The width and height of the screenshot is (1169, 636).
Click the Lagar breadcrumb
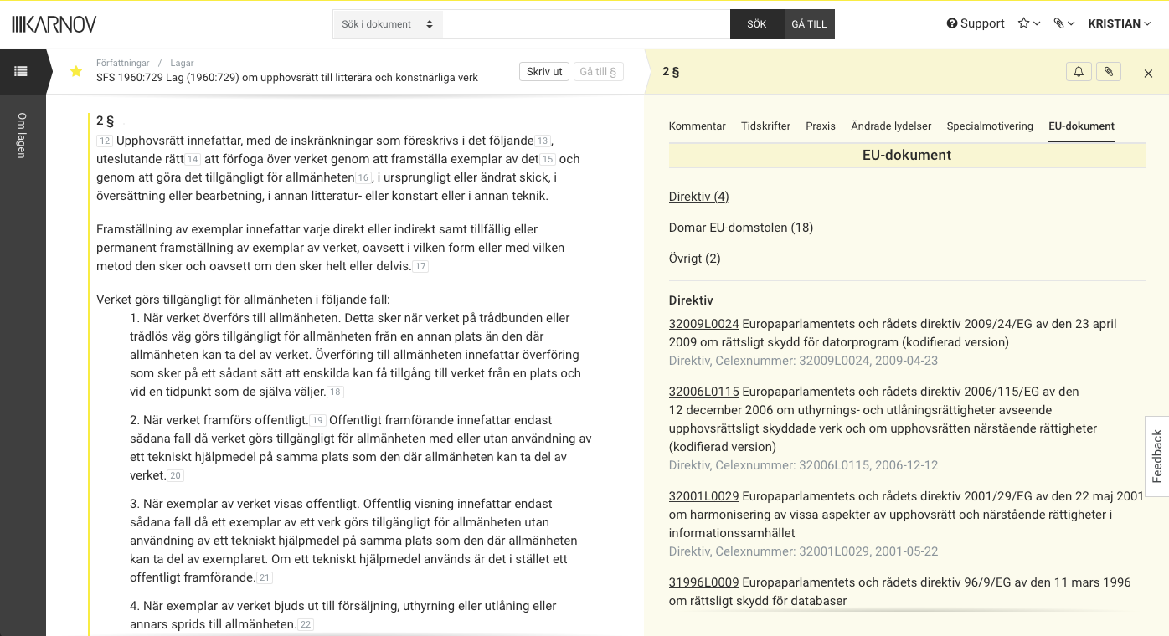[x=182, y=63]
